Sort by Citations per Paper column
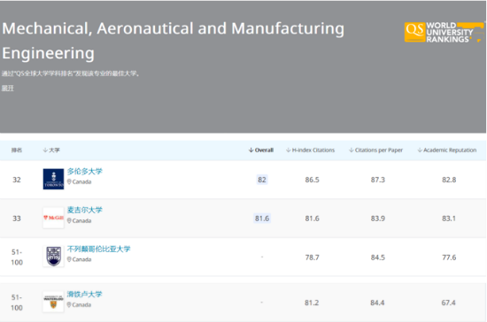487x322 pixels. coord(375,150)
